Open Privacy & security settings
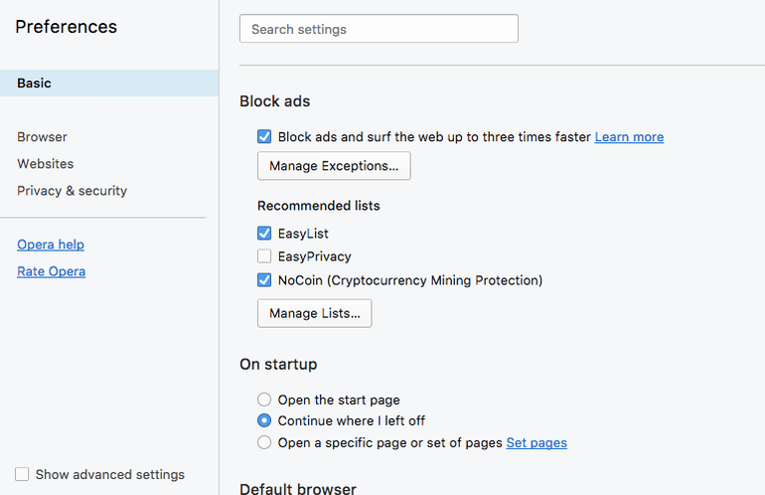Screen dimensions: 765x495 pyautogui.click(x=73, y=191)
